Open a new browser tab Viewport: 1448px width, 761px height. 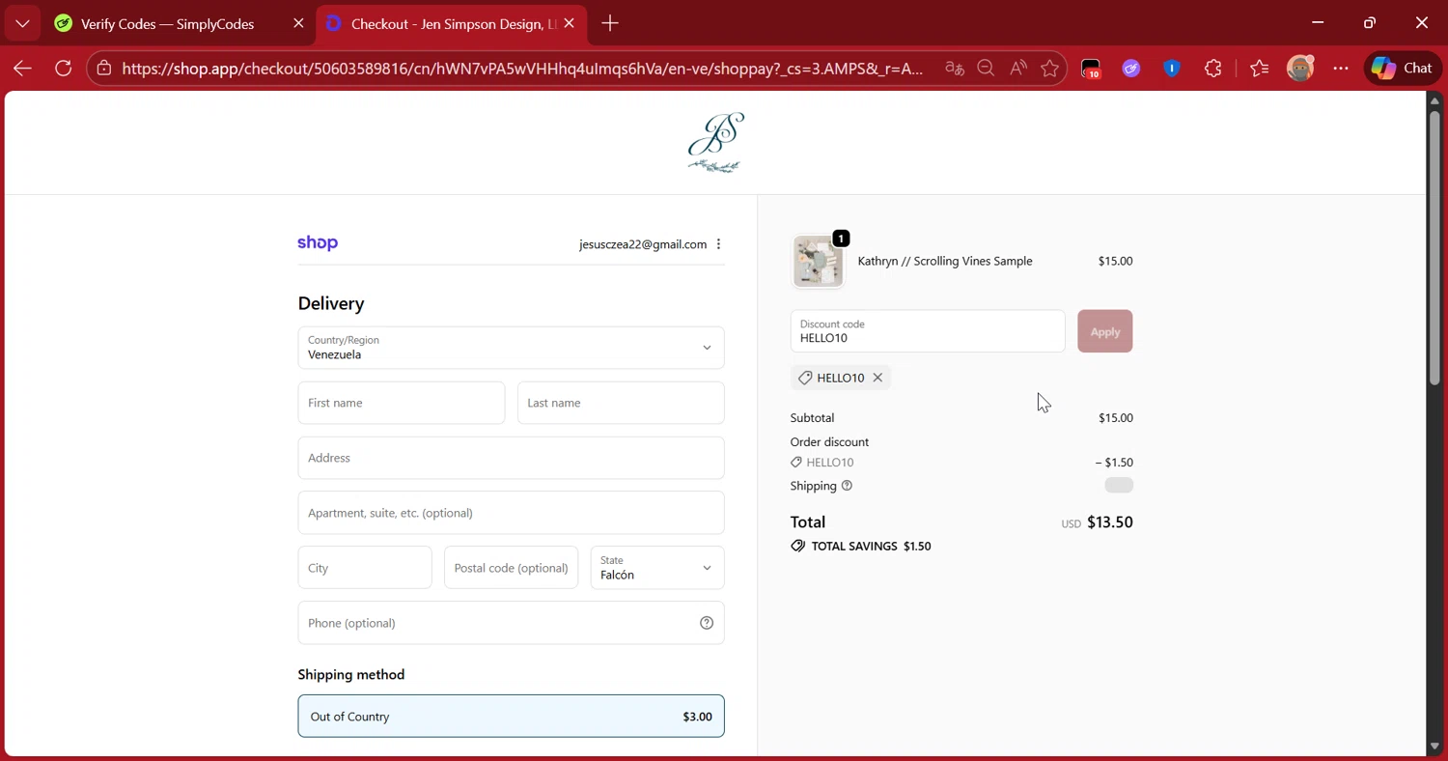[x=610, y=23]
